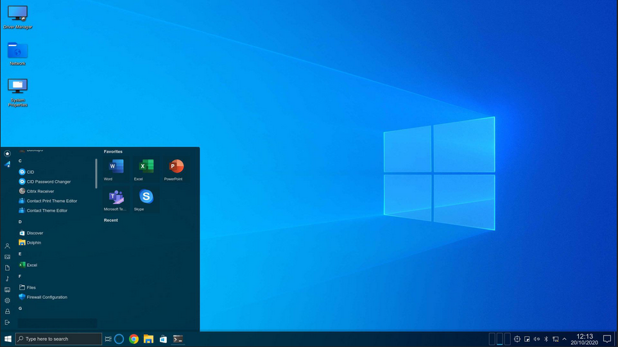Image resolution: width=618 pixels, height=347 pixels.
Task: Click the letter F section header
Action: [20, 276]
